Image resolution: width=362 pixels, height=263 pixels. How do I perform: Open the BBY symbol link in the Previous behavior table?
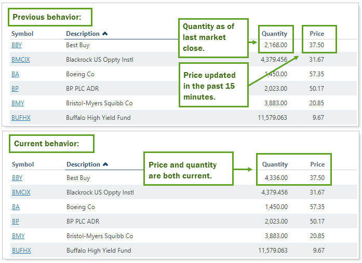click(17, 45)
